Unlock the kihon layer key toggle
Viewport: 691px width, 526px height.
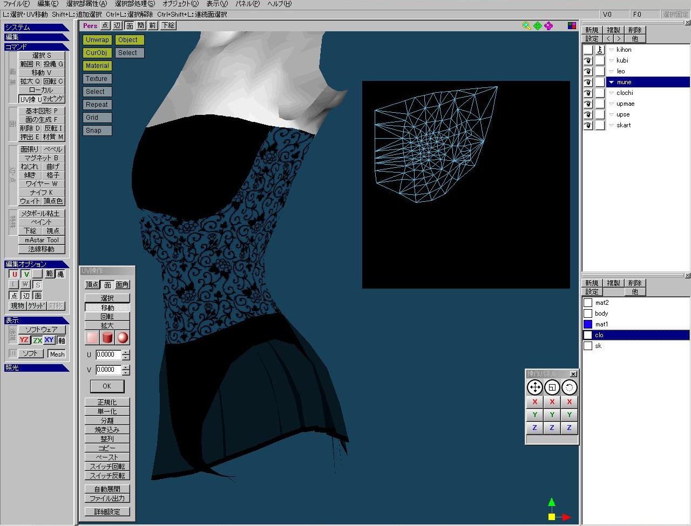[600, 50]
